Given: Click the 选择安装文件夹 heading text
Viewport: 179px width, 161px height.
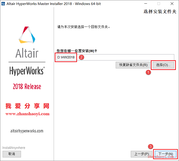Looking at the screenshot, I should 160,12.
